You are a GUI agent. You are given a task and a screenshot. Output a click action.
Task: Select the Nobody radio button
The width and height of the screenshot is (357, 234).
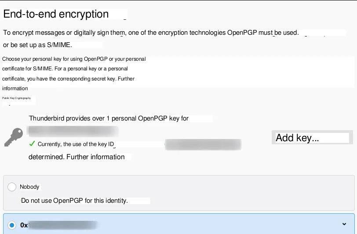(12, 187)
